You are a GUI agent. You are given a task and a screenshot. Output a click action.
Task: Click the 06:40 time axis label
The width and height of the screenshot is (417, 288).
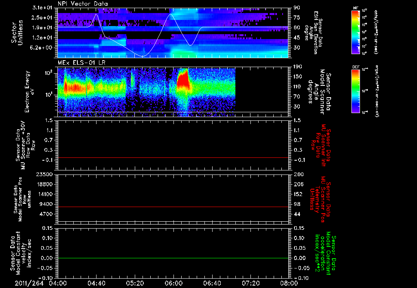tap(212, 283)
